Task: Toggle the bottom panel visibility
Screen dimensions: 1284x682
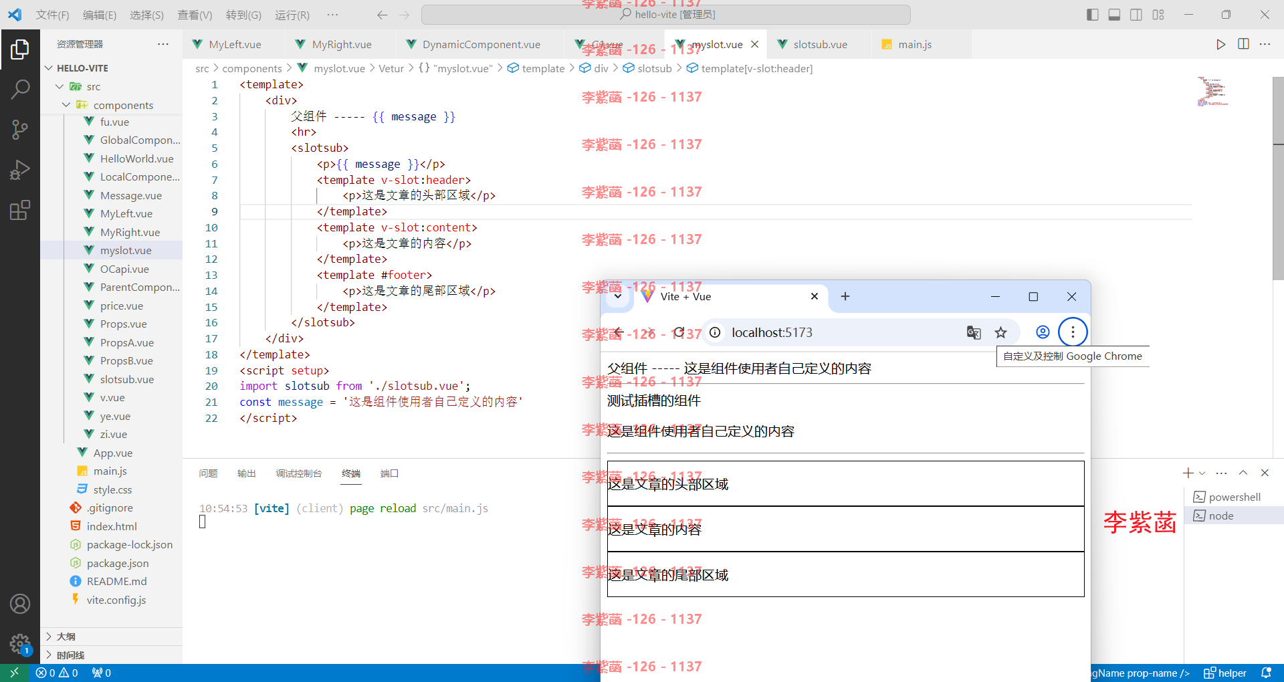Action: pyautogui.click(x=1114, y=15)
